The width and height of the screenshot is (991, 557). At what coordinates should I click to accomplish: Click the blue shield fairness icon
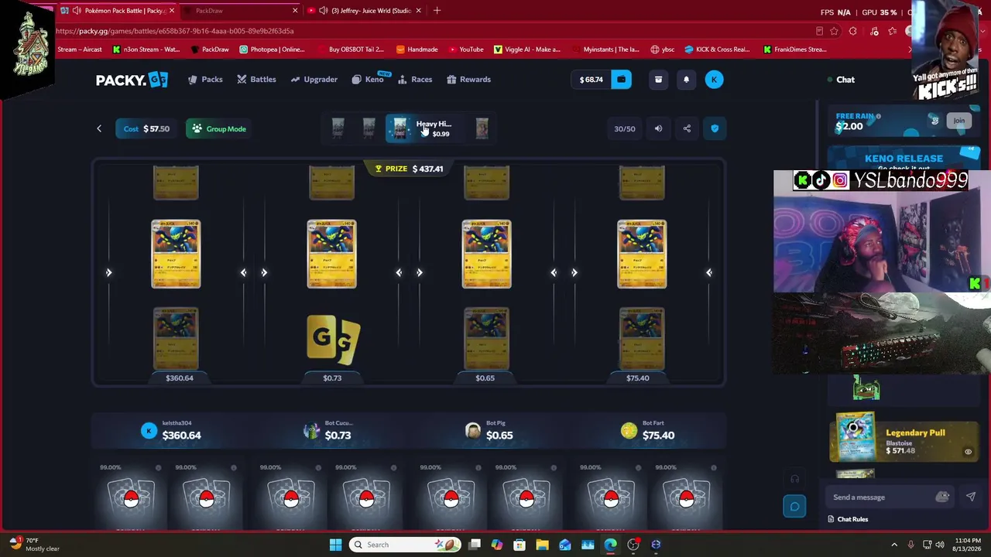click(x=715, y=128)
